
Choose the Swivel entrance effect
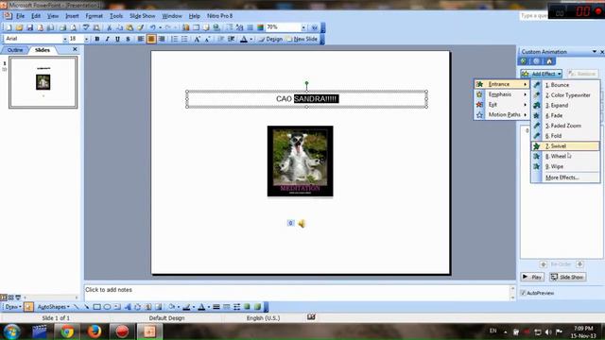click(565, 146)
